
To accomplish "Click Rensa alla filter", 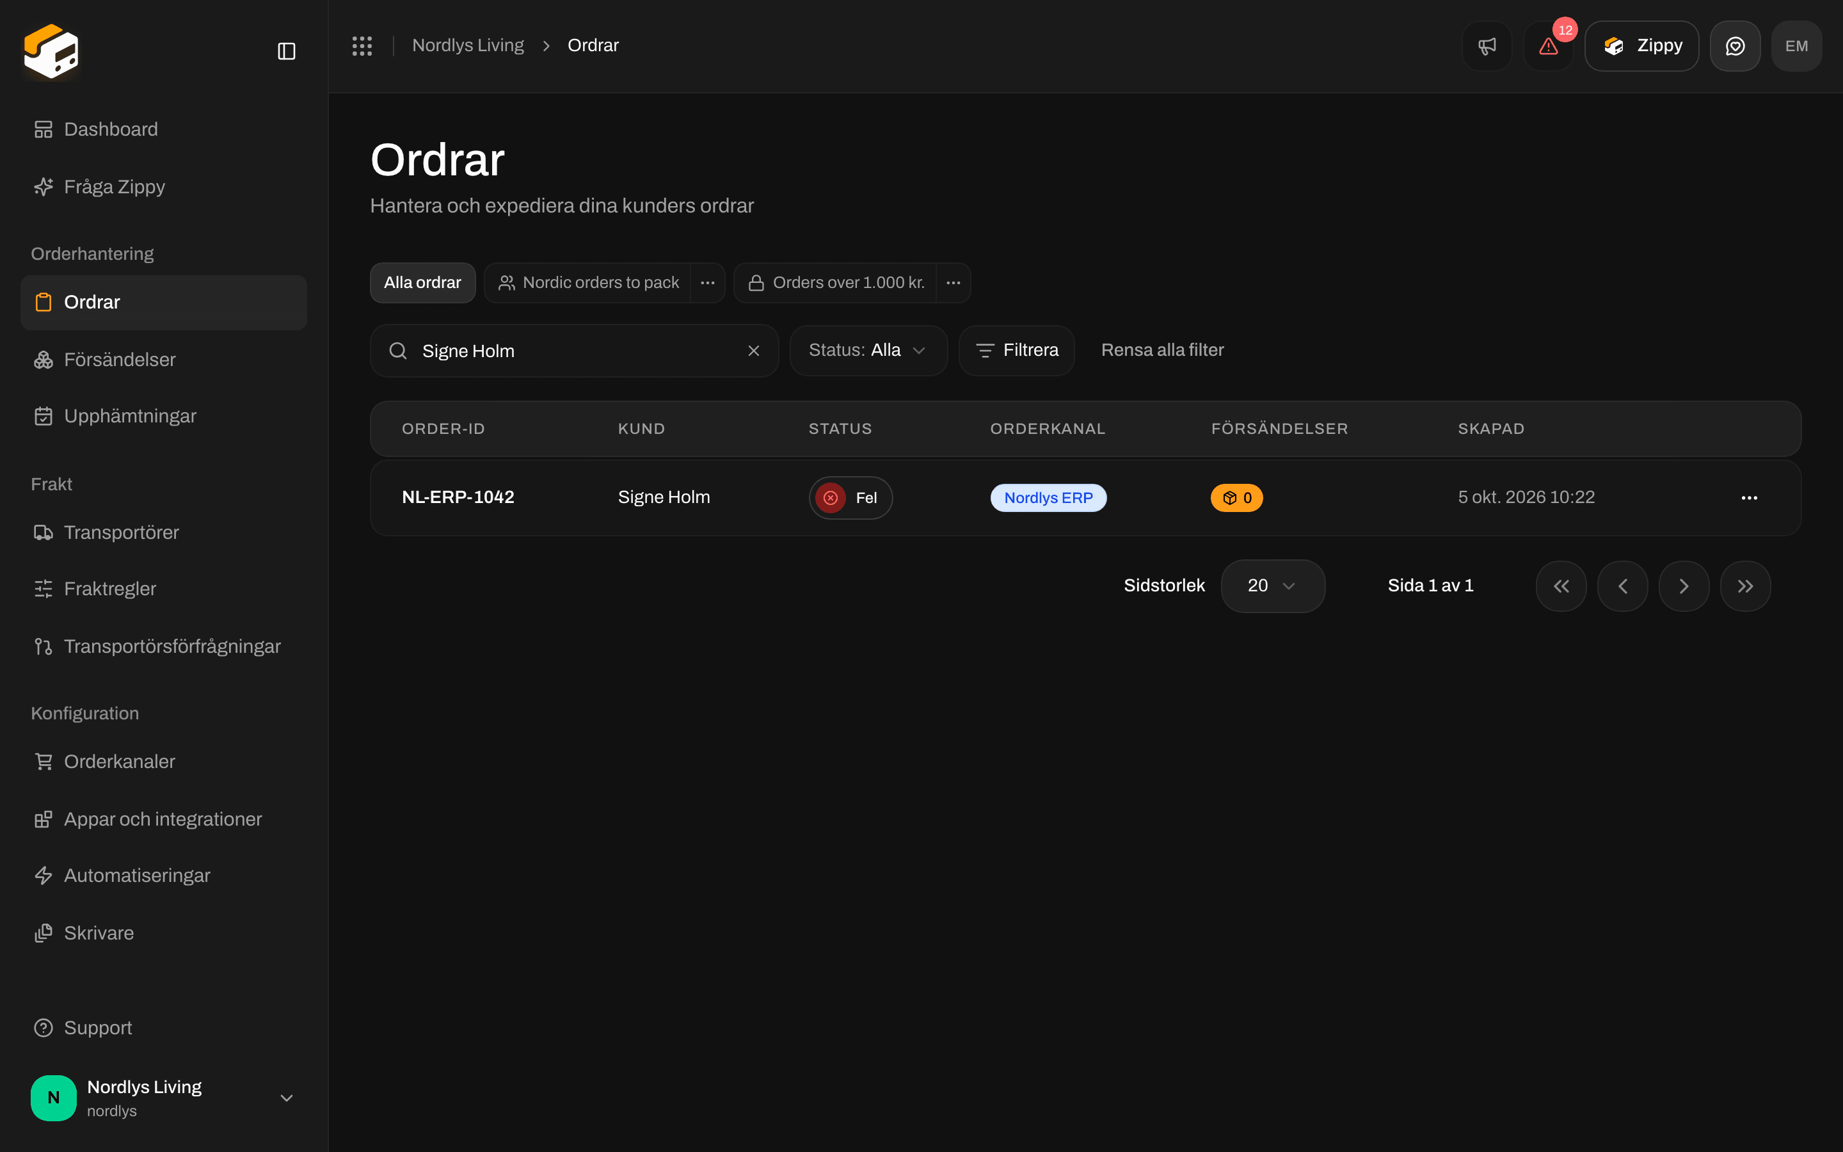I will click(1162, 351).
